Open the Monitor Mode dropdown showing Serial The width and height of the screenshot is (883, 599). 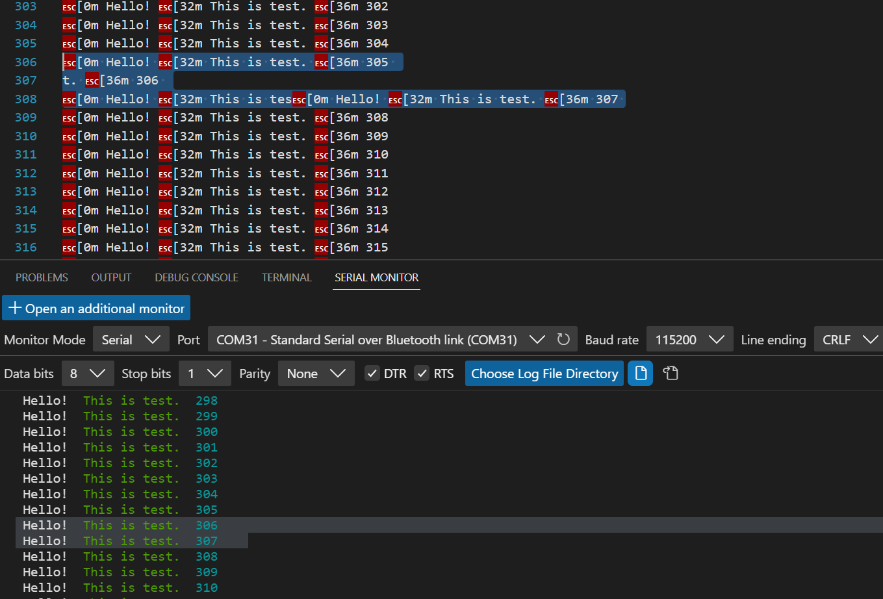click(x=131, y=338)
